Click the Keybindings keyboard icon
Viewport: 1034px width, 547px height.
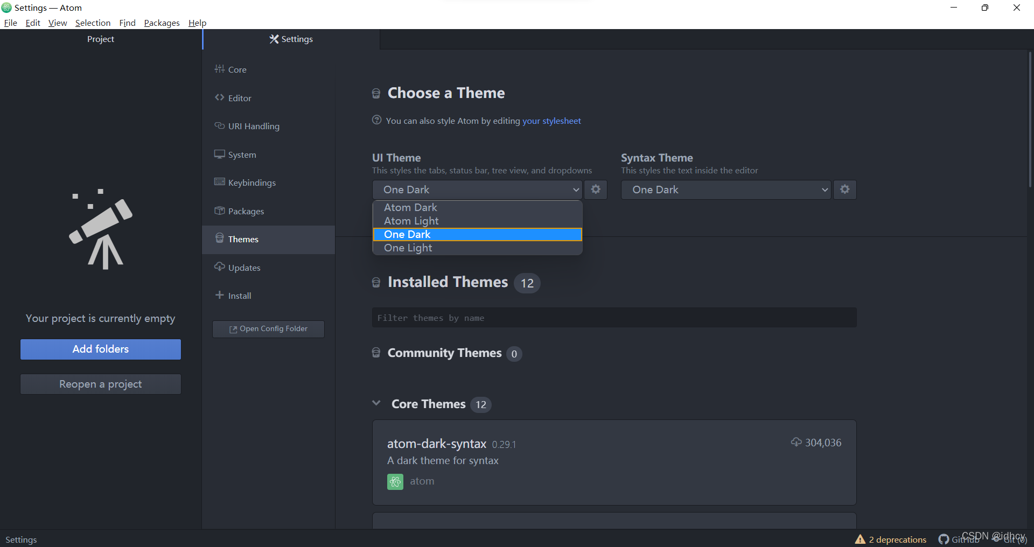[219, 182]
